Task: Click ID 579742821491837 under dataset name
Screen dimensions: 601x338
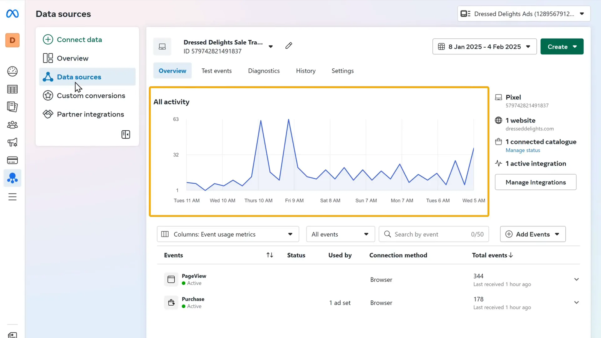Action: pyautogui.click(x=213, y=51)
